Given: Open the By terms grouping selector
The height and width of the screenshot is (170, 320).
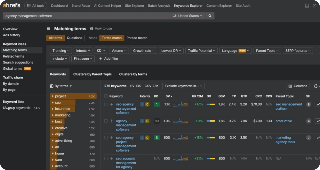Looking at the screenshot, I should click(61, 86).
